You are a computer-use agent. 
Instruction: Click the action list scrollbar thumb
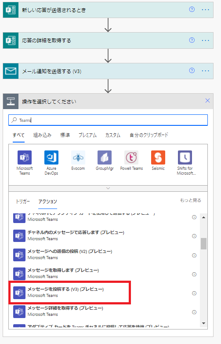204,244
